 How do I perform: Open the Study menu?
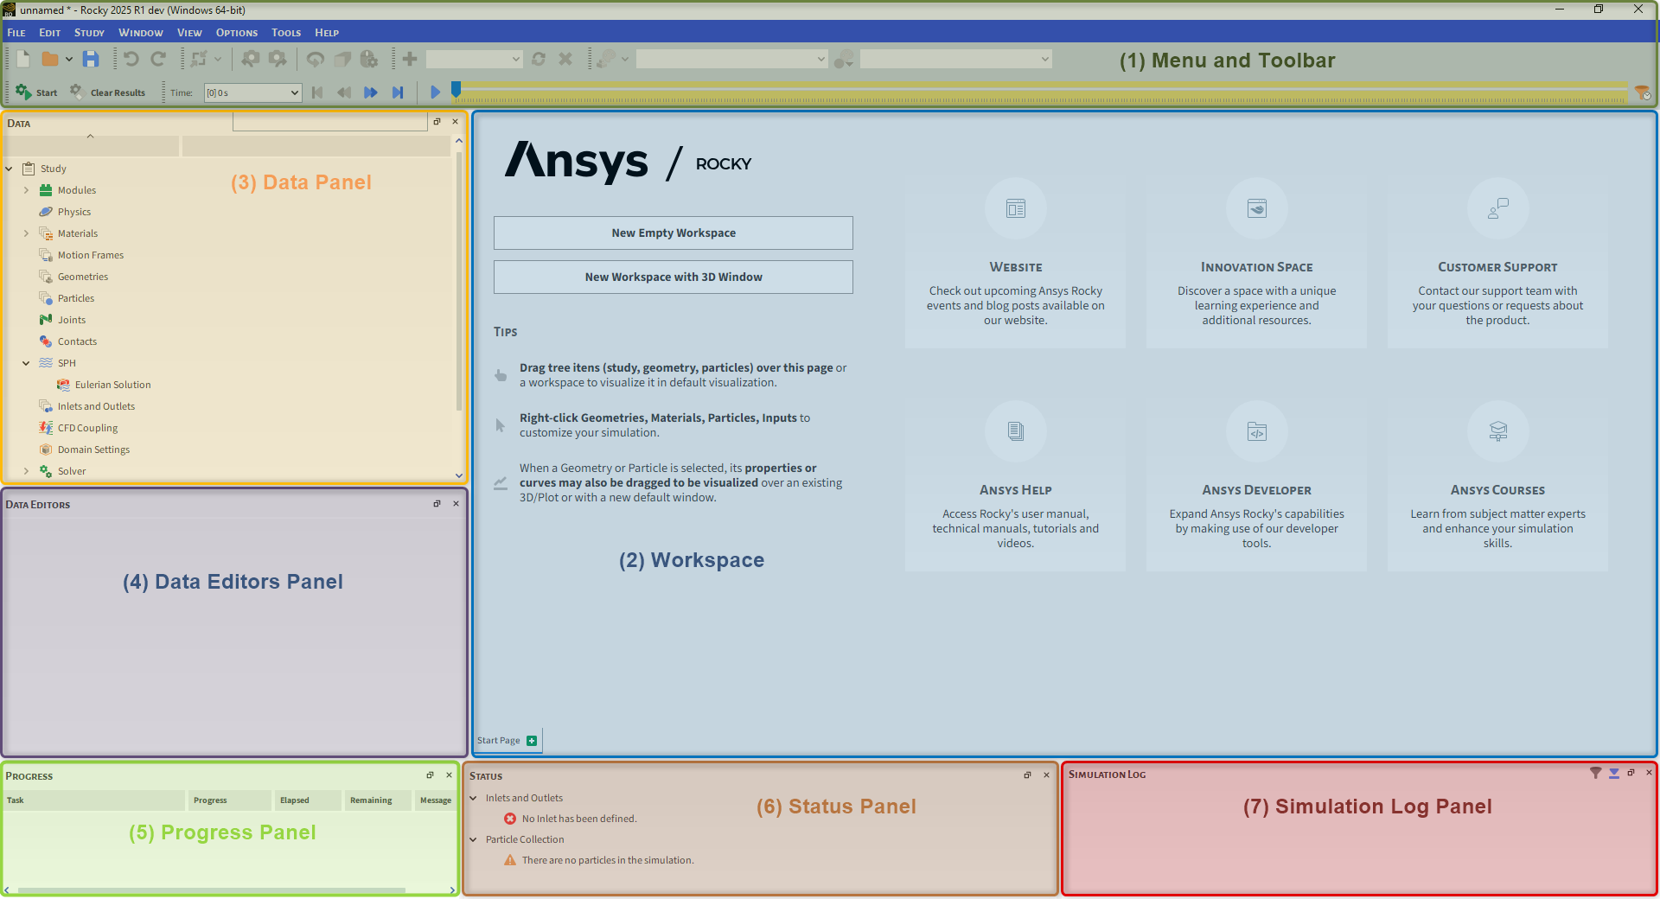point(89,33)
